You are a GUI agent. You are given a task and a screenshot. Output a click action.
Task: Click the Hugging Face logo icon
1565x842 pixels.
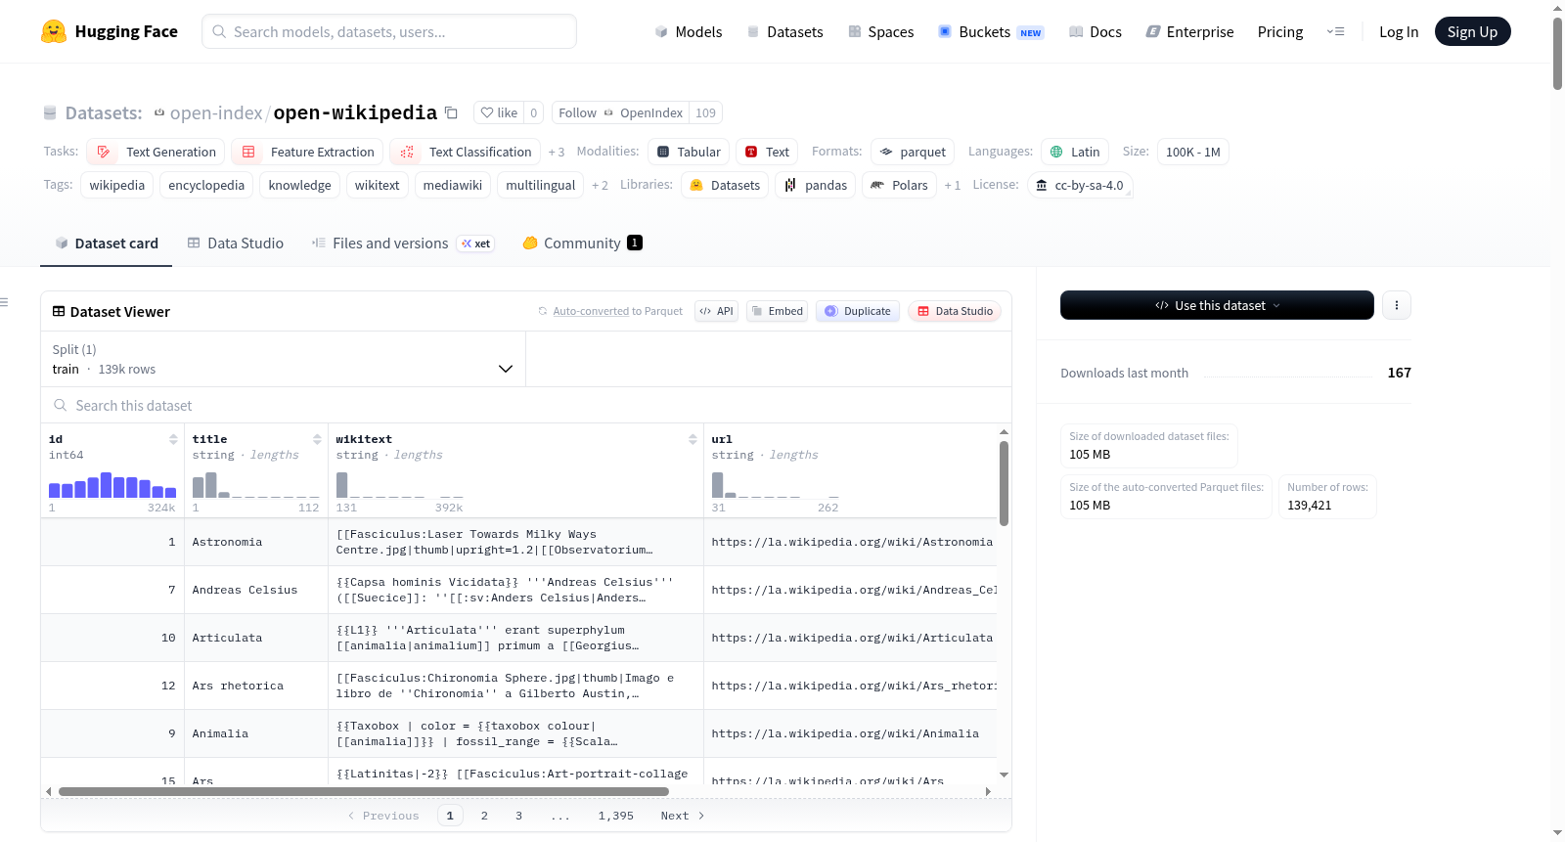coord(54,31)
